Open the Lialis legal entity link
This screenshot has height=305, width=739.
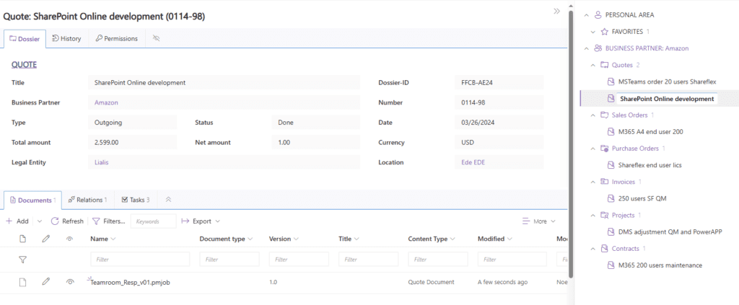(101, 162)
